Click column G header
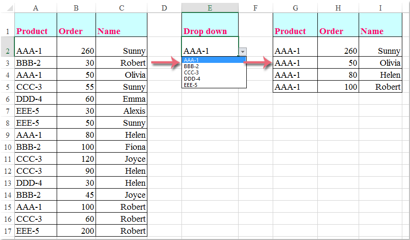This screenshot has width=410, height=240. point(295,8)
